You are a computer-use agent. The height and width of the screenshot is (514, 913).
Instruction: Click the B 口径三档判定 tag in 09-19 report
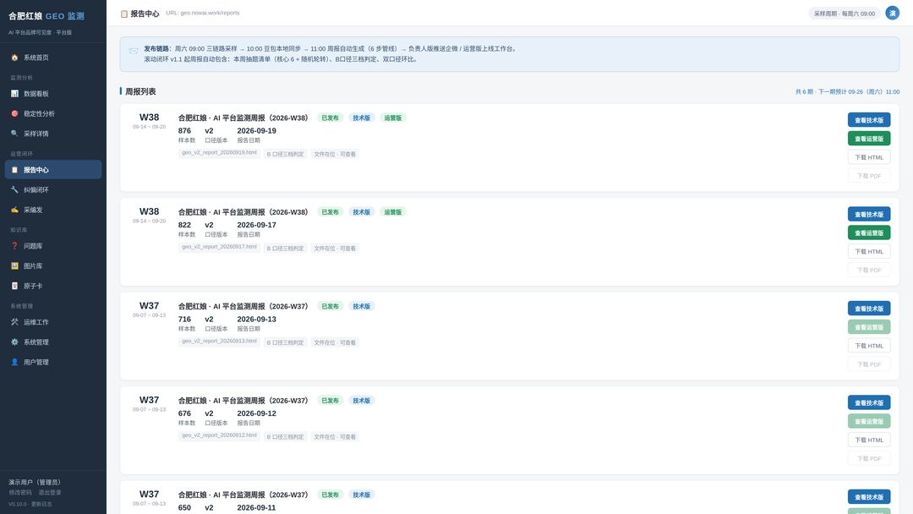click(x=286, y=154)
